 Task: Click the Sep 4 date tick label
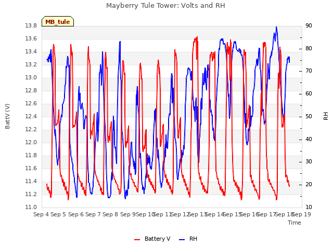41,214
